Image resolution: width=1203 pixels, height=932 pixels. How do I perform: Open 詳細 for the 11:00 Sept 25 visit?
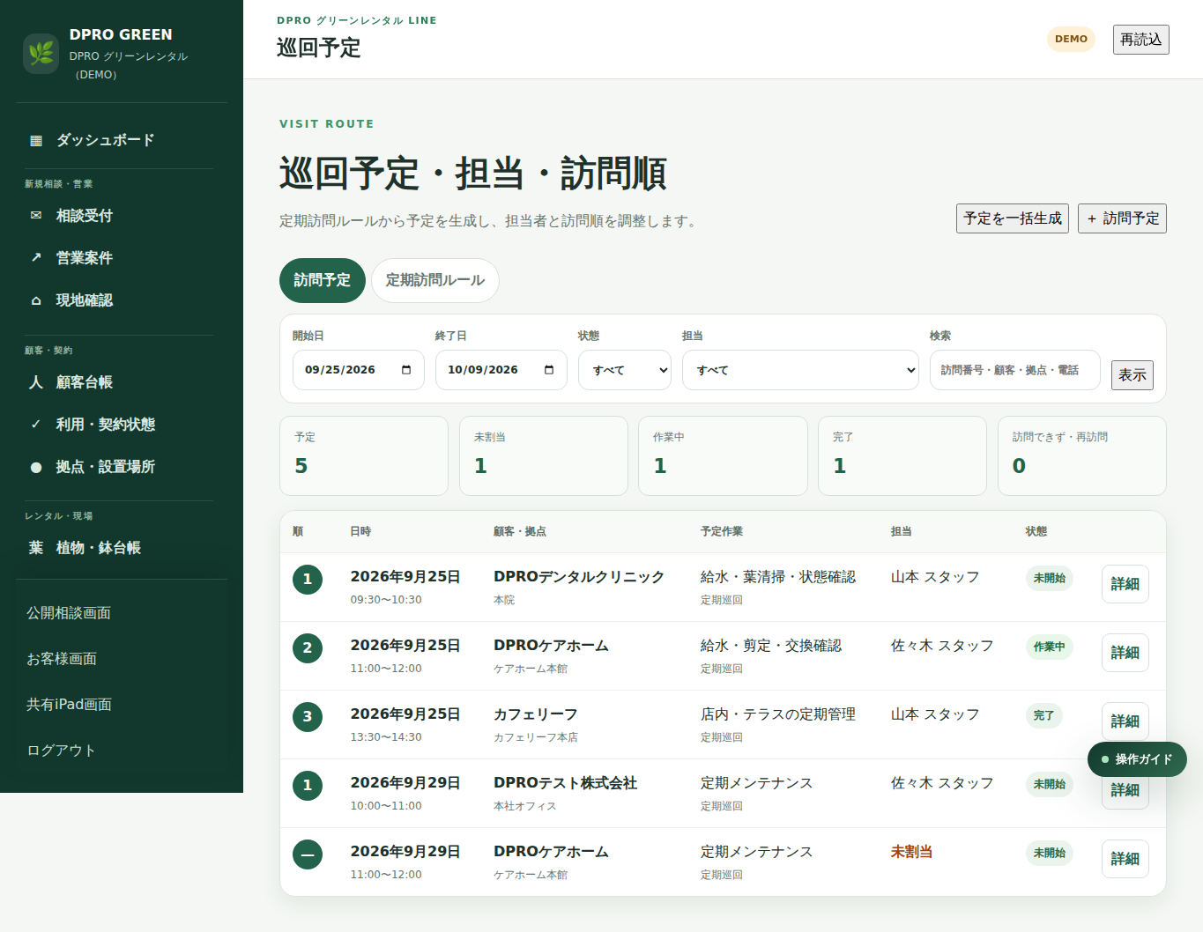coord(1125,653)
